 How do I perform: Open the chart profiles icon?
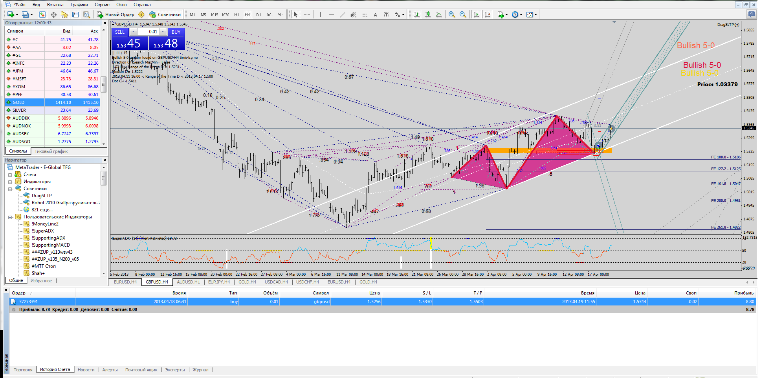coord(26,15)
